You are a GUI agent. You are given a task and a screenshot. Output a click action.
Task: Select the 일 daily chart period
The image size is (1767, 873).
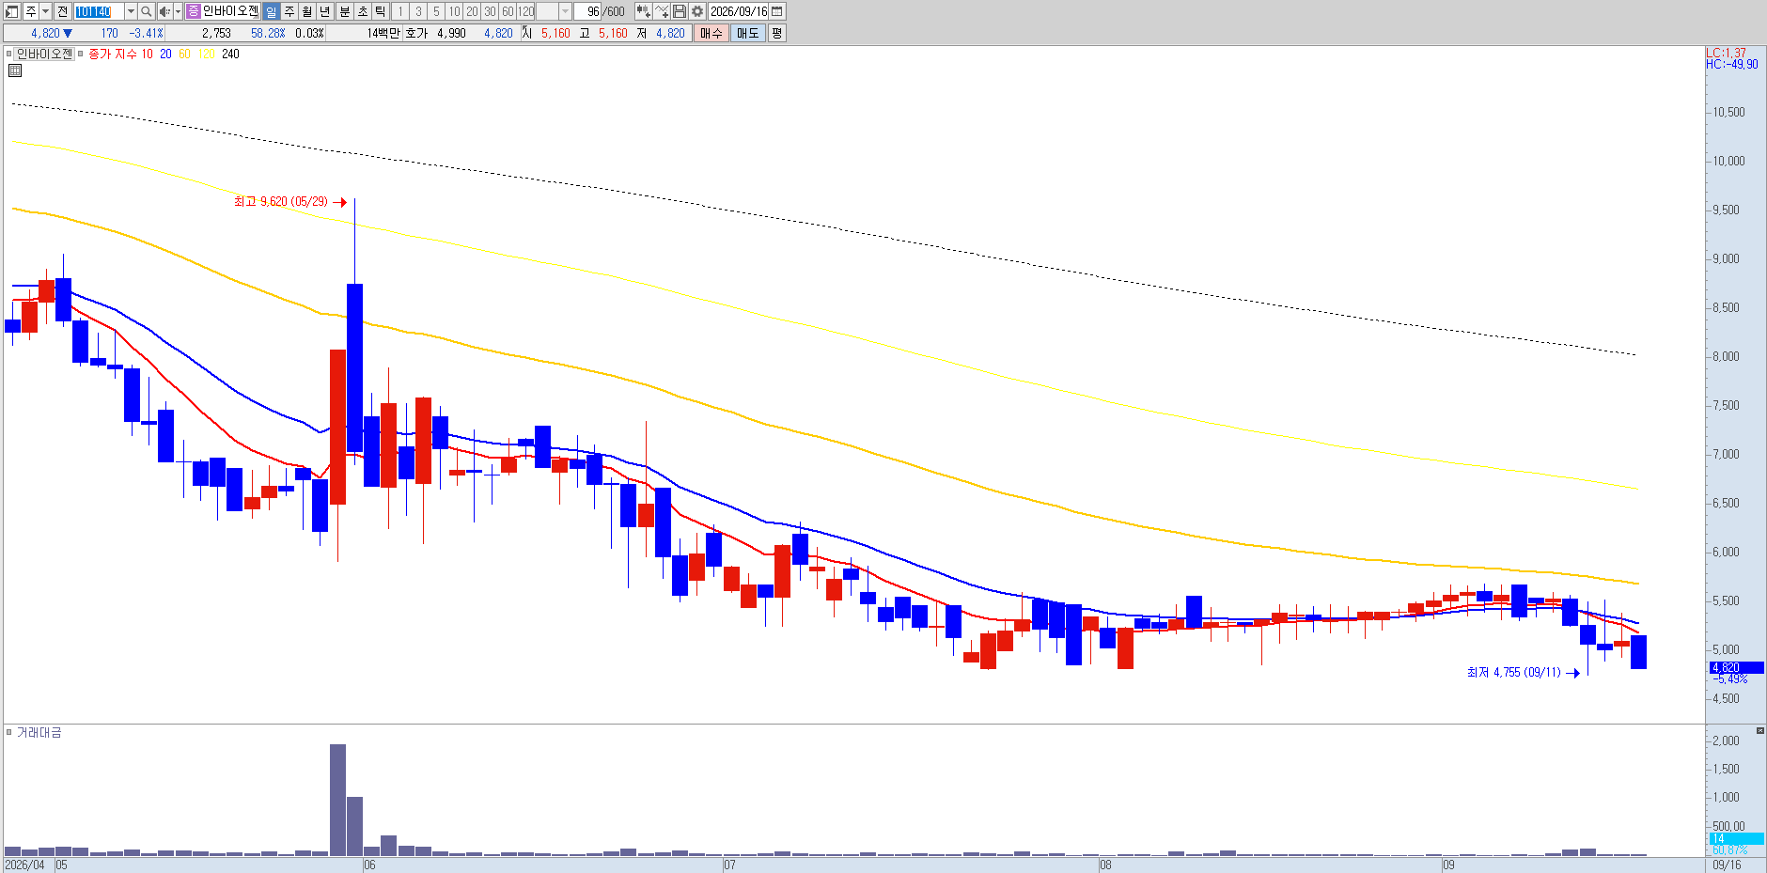(x=271, y=11)
